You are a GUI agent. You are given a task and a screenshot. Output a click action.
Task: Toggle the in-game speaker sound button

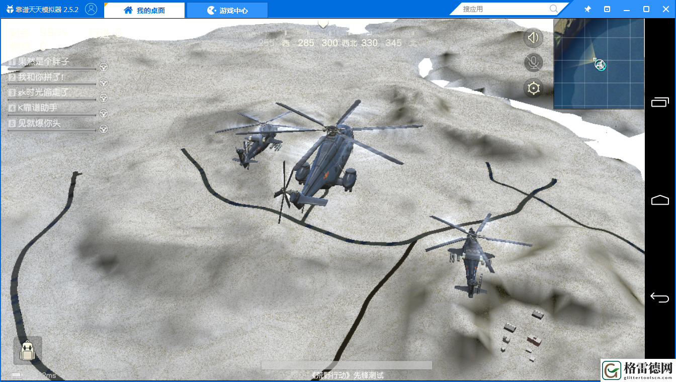click(533, 38)
